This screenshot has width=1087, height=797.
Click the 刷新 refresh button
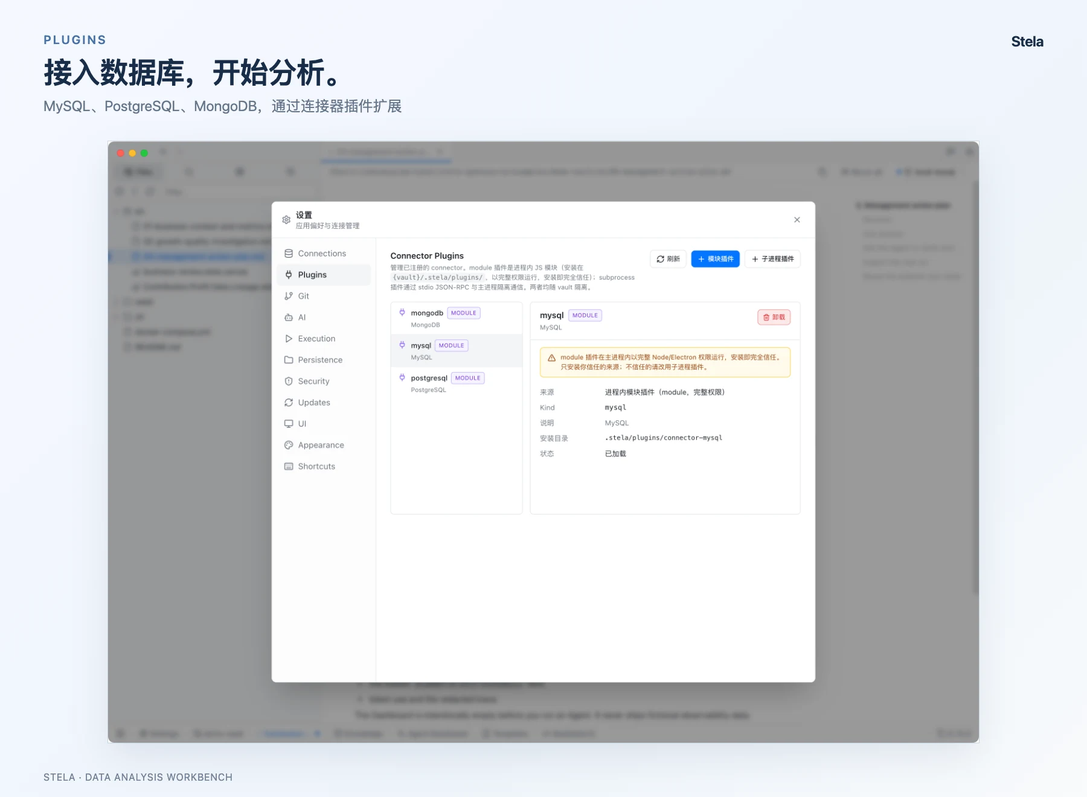click(668, 259)
